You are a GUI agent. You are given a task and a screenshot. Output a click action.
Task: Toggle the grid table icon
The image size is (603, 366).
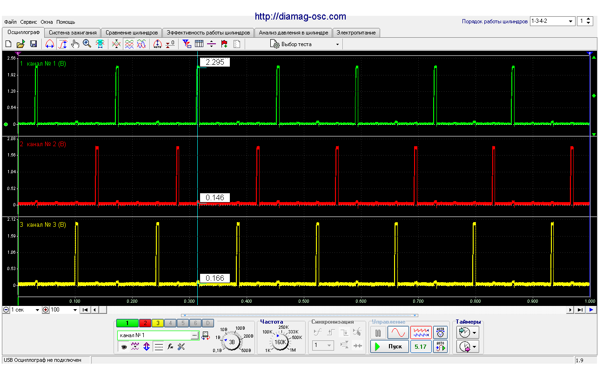(199, 44)
